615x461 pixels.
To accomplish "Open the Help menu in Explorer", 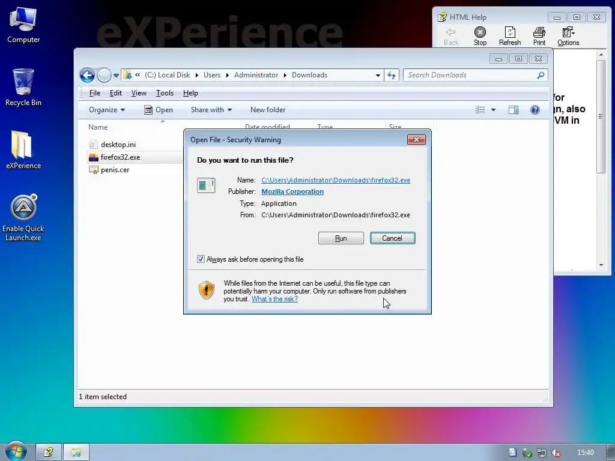I will click(190, 93).
